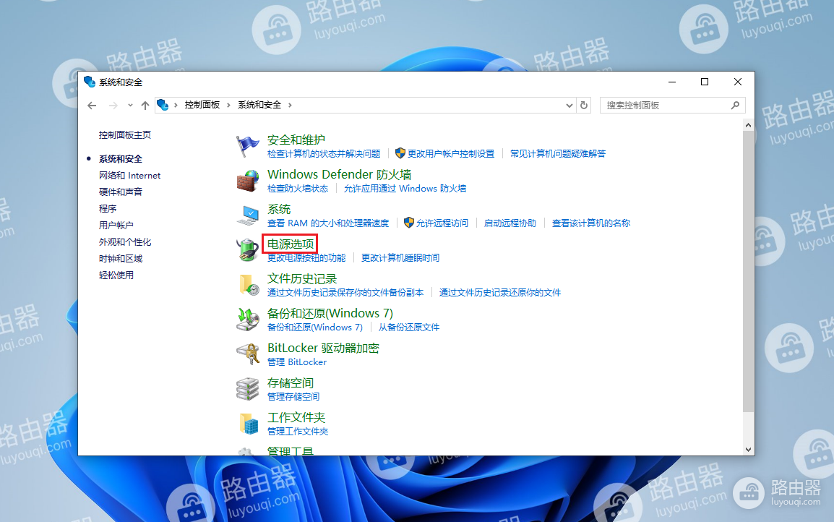Expand the chevron after 控制面板 breadcrumb
The width and height of the screenshot is (834, 522).
tap(228, 105)
